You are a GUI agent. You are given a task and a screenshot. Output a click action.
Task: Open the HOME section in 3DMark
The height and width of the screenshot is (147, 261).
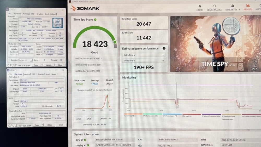tap(200, 8)
